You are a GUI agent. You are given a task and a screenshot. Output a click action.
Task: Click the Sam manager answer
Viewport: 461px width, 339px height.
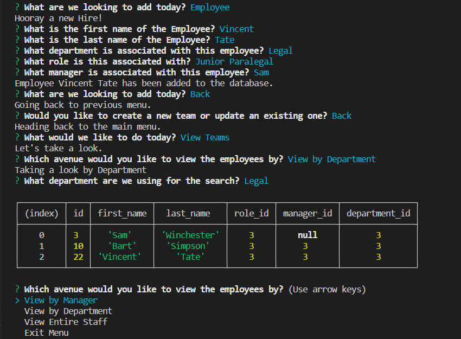(x=261, y=72)
